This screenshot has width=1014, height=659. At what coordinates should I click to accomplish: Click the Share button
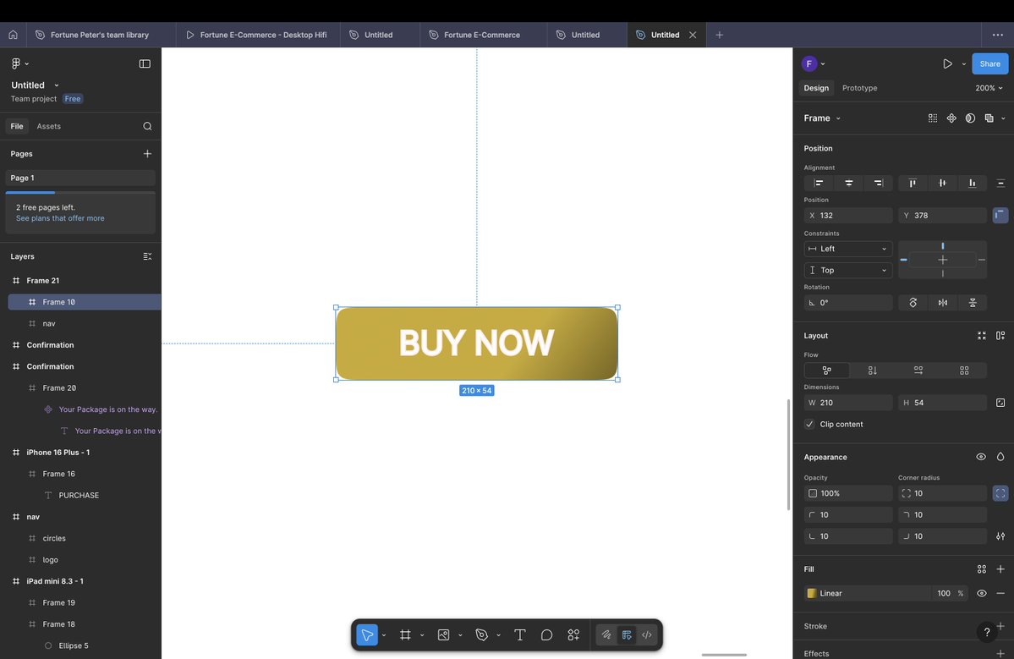click(x=989, y=63)
